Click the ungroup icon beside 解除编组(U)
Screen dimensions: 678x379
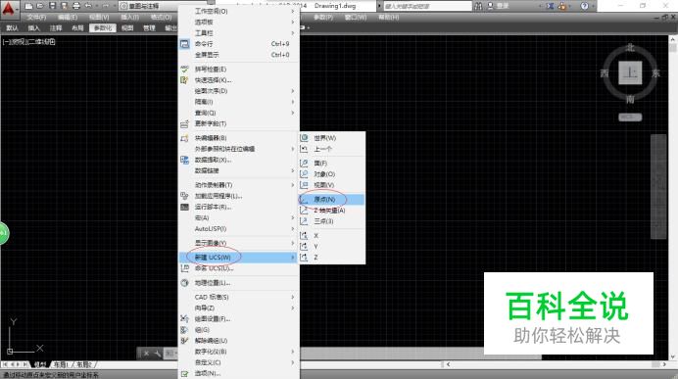pyautogui.click(x=184, y=341)
